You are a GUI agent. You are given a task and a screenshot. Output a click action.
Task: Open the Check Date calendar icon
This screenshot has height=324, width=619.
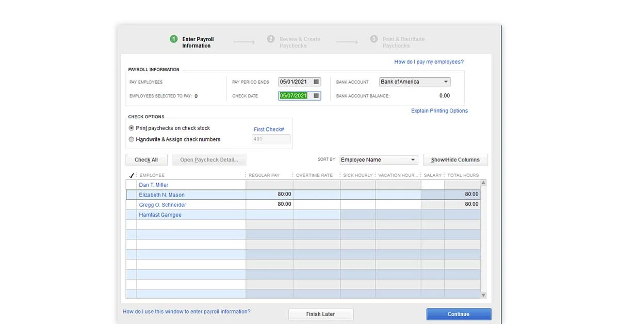(x=316, y=95)
